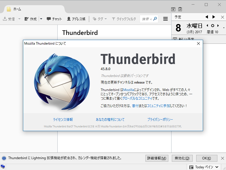Open the Mozilla link in the About dialog
Screen dimensions: 226x170
click(x=128, y=90)
